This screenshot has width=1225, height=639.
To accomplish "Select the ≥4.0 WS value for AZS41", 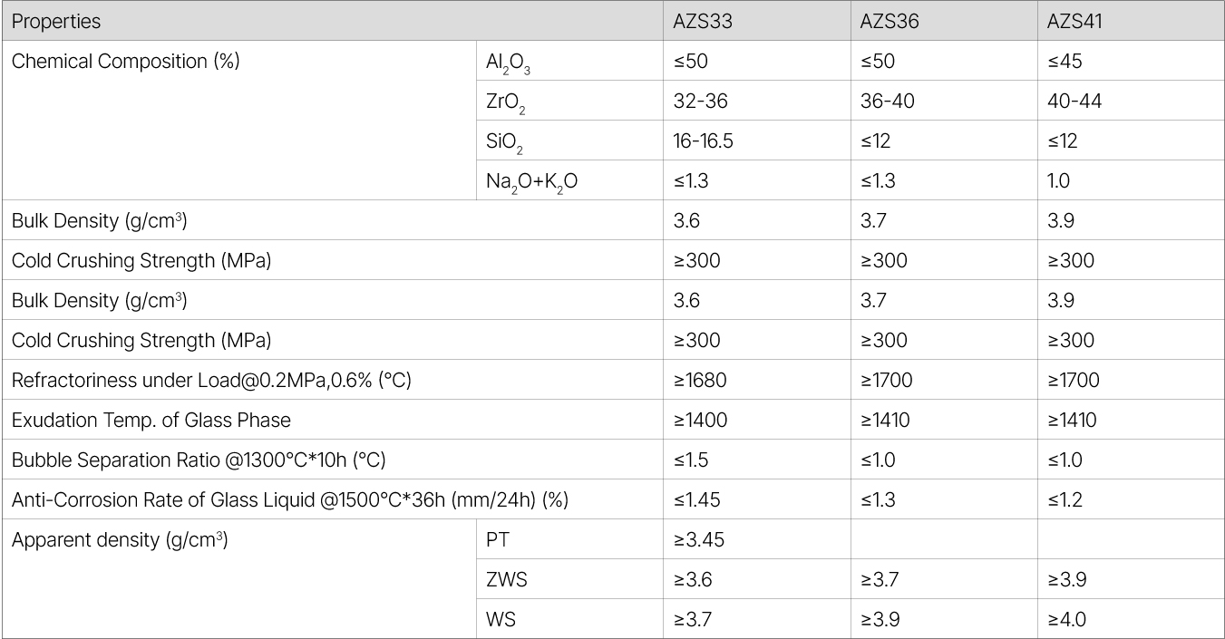I will click(1066, 619).
